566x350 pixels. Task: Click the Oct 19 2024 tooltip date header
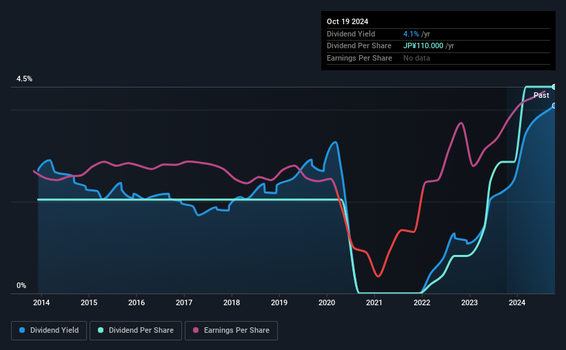pyautogui.click(x=347, y=21)
